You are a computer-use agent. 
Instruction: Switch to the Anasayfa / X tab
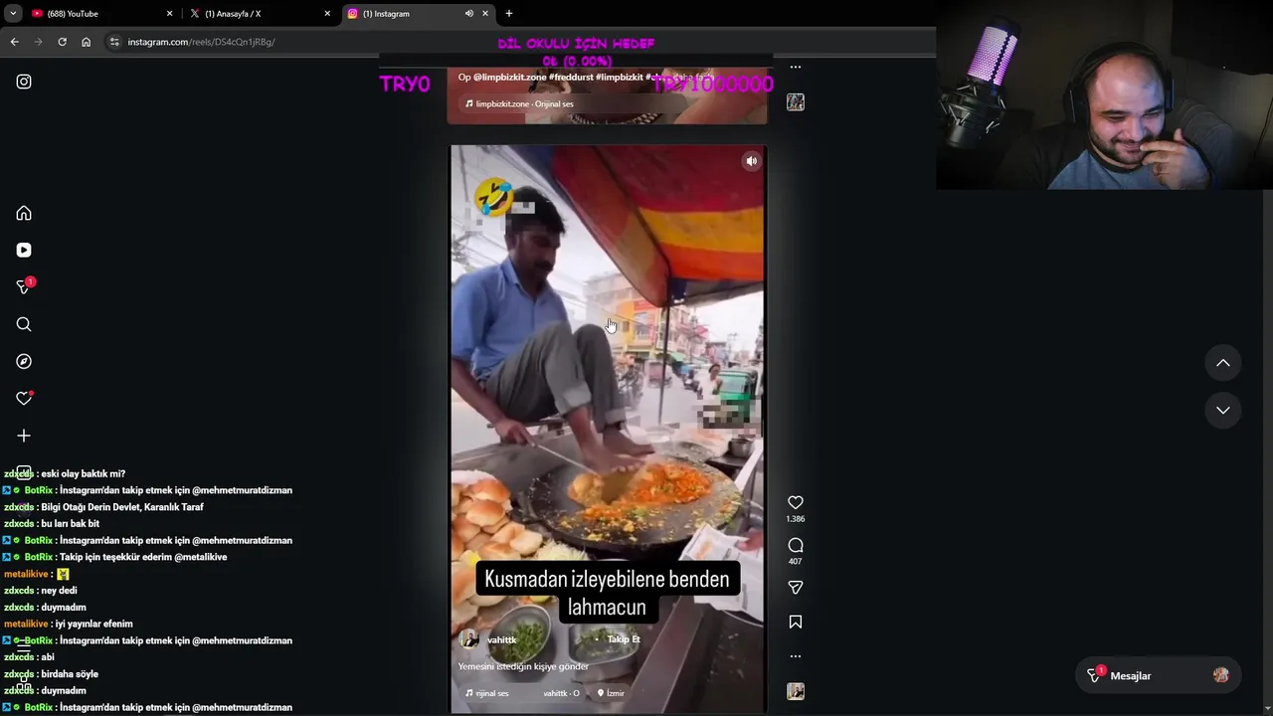[x=259, y=14]
